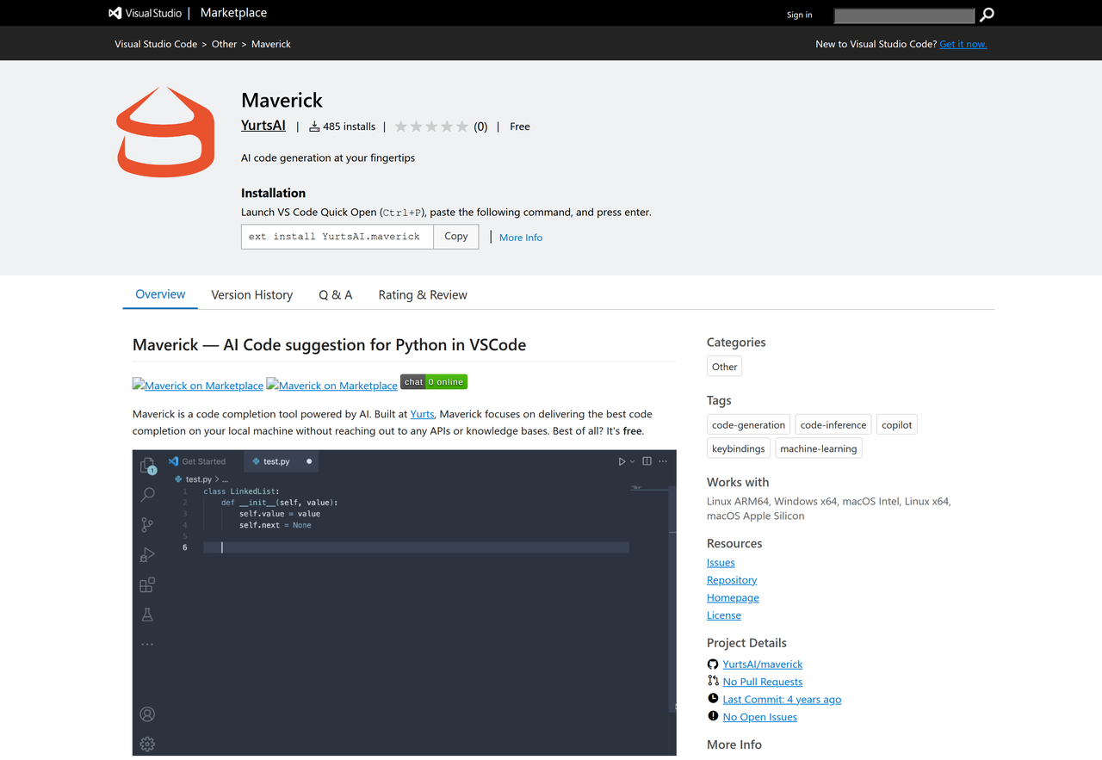Screen dimensions: 1102x760
Task: Copy the install command
Action: [x=456, y=237]
